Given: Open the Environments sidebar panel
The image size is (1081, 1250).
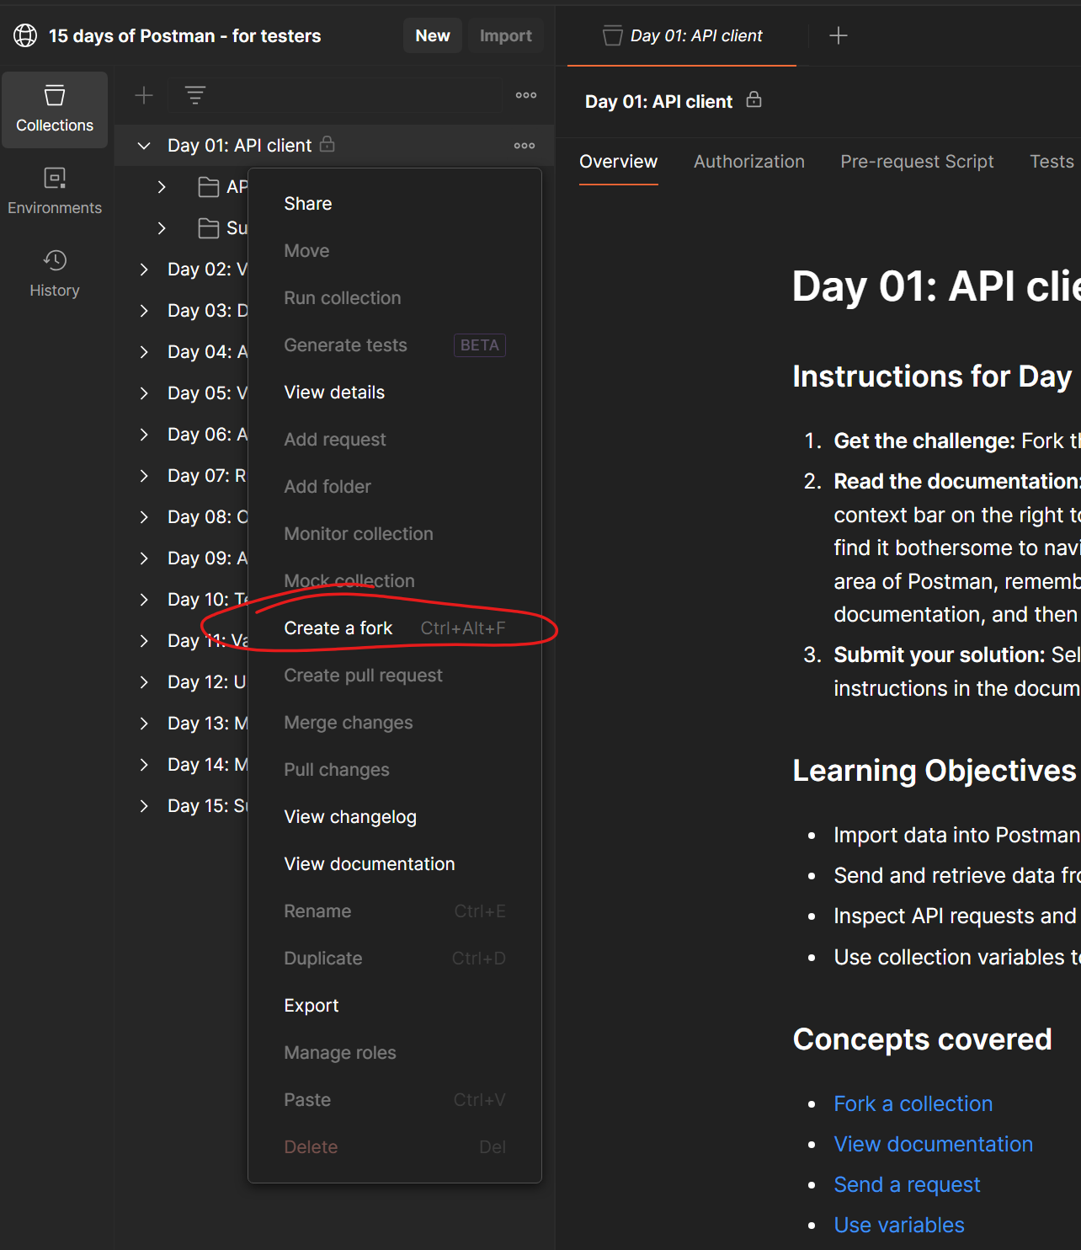Looking at the screenshot, I should [x=55, y=192].
